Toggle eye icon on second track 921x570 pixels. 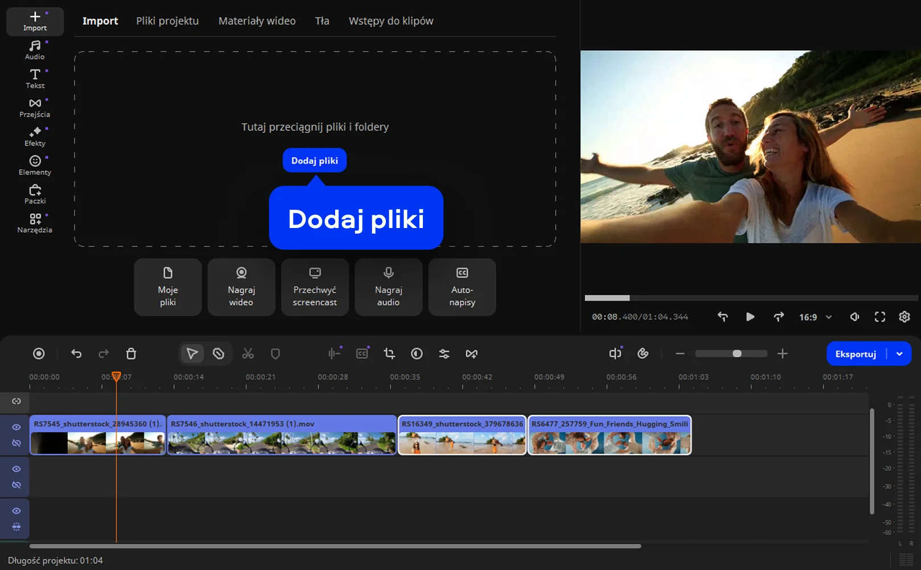17,469
